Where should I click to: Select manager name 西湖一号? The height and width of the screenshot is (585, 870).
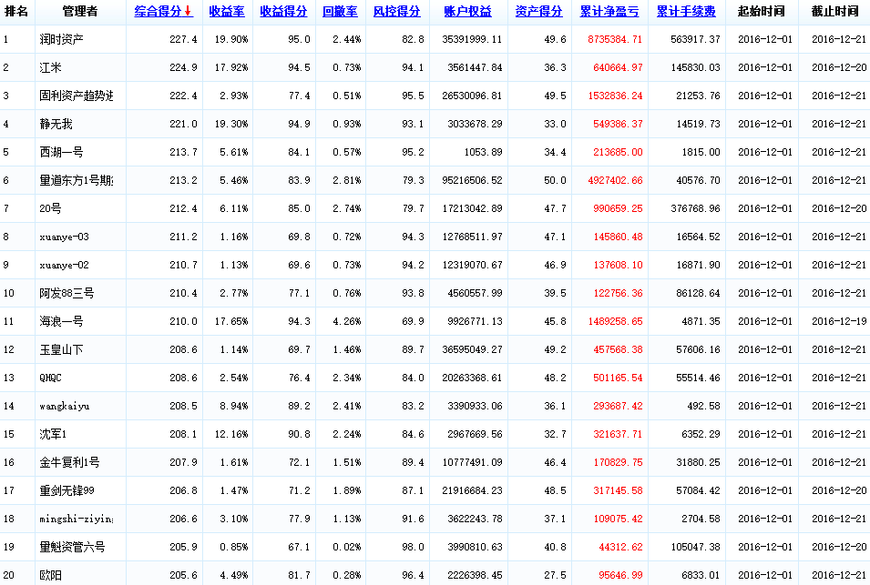(62, 152)
